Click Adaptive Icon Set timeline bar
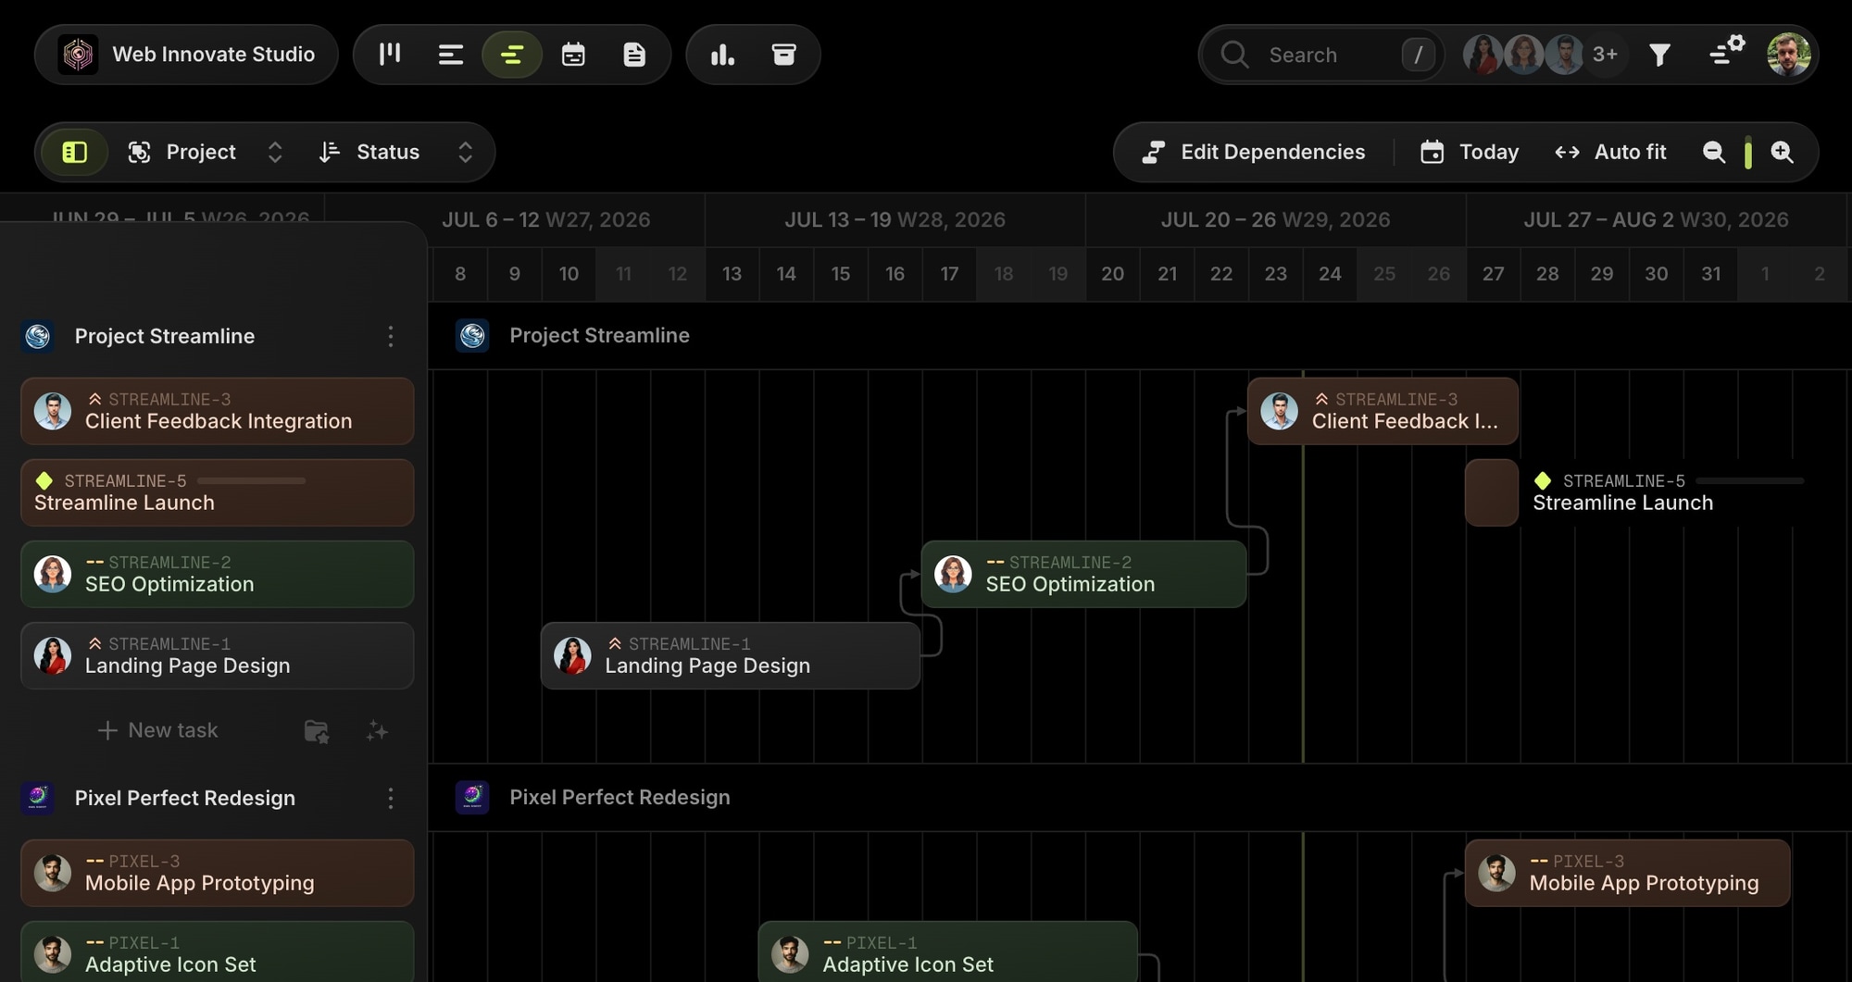The width and height of the screenshot is (1852, 982). pos(947,952)
